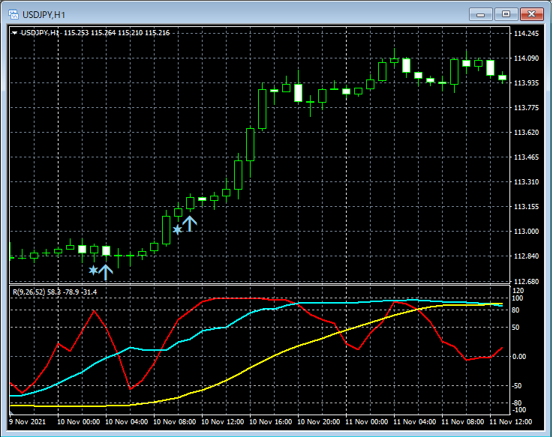Open the one-click trading triangle beside USDJPY,H1
This screenshot has width=553, height=437.
[x=15, y=33]
